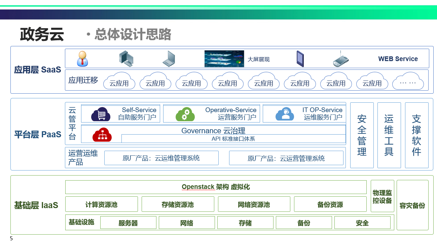
Task: Click the 支撑软件 vertical box
Action: 417,135
